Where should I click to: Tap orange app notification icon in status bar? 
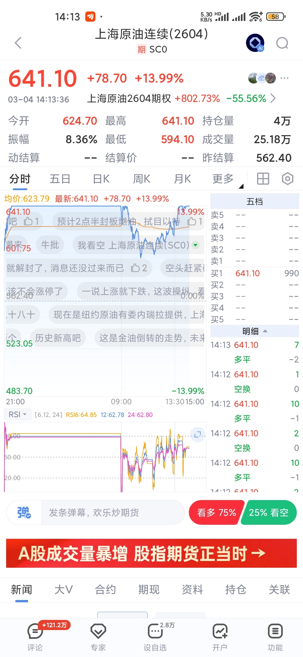point(90,17)
